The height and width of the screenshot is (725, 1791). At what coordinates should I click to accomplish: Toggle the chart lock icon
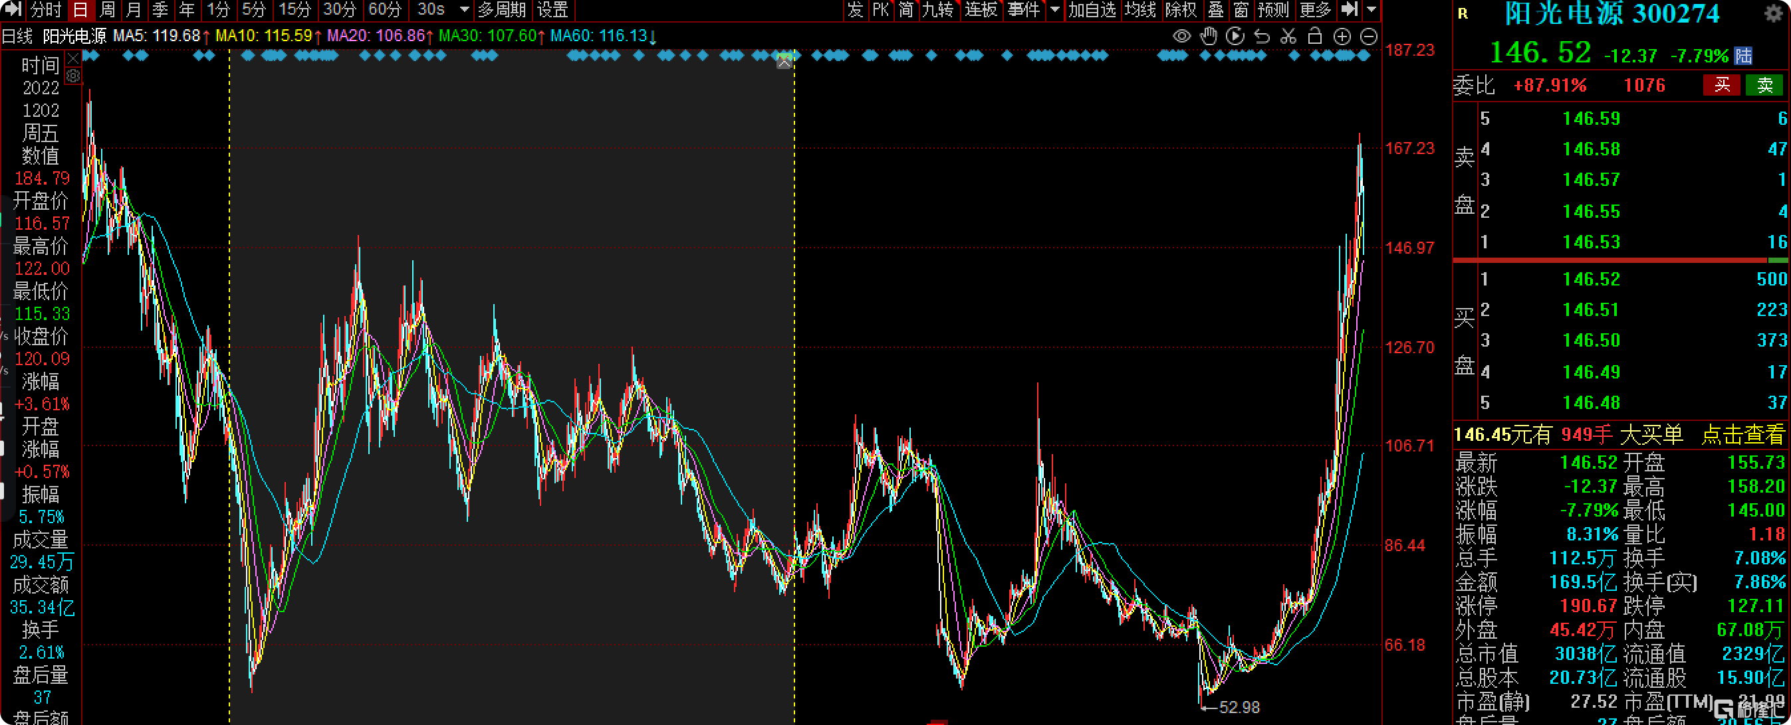(1315, 36)
